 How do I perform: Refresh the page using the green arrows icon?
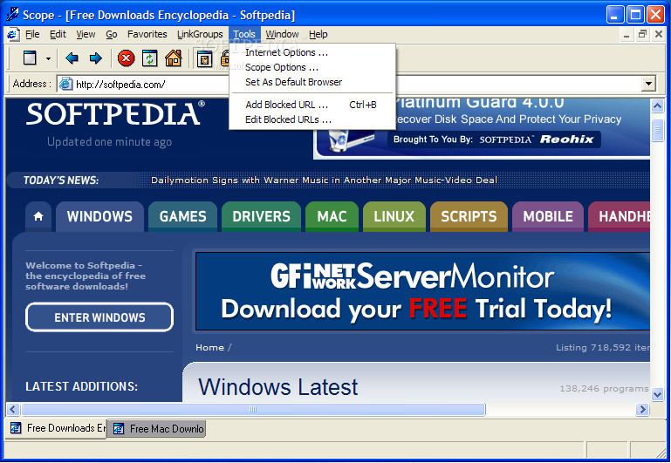[150, 58]
